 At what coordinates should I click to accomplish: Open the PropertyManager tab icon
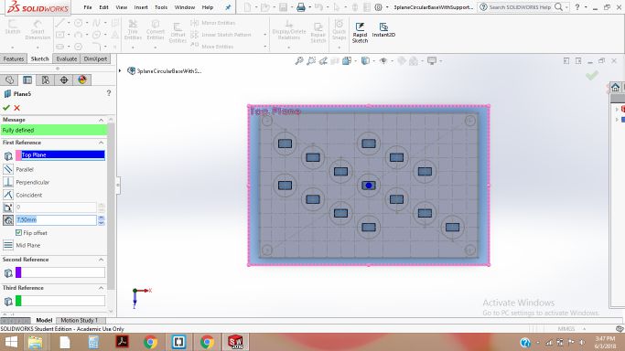[27, 80]
